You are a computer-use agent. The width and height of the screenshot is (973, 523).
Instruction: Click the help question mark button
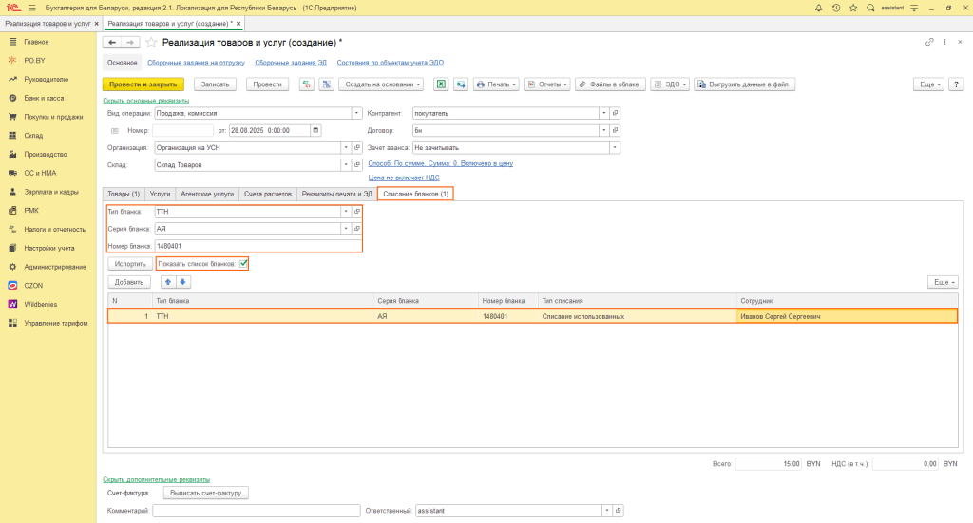coord(956,84)
